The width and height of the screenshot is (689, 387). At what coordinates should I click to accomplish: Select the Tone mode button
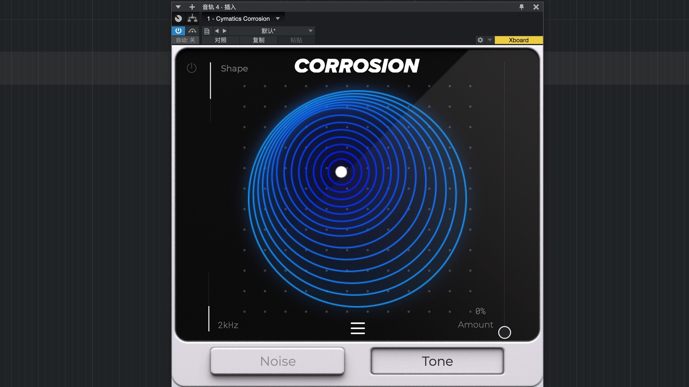pyautogui.click(x=437, y=361)
